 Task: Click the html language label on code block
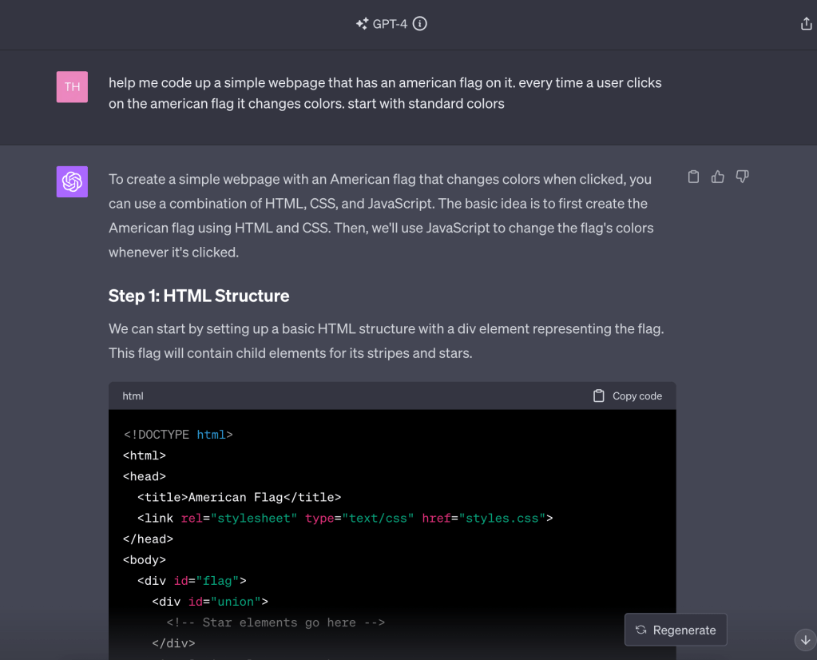coord(133,396)
